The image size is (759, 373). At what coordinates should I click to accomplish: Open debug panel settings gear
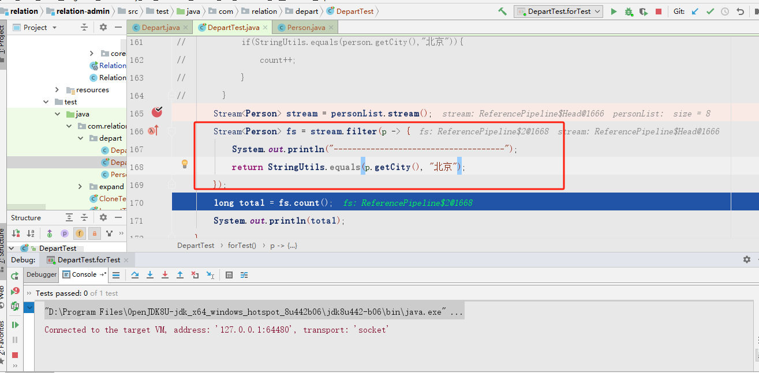[747, 260]
